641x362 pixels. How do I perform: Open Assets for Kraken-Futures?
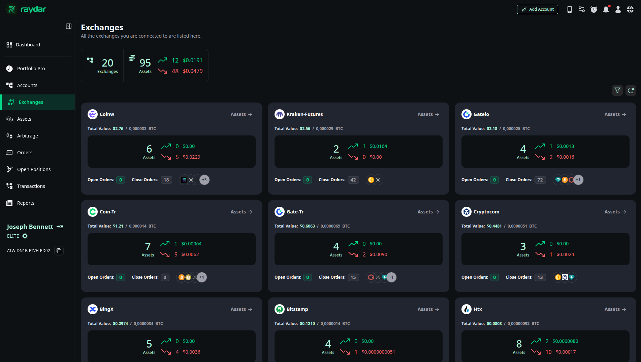(x=428, y=114)
